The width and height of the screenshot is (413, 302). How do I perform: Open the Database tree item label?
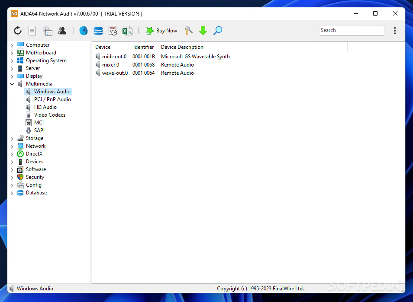pyautogui.click(x=36, y=193)
